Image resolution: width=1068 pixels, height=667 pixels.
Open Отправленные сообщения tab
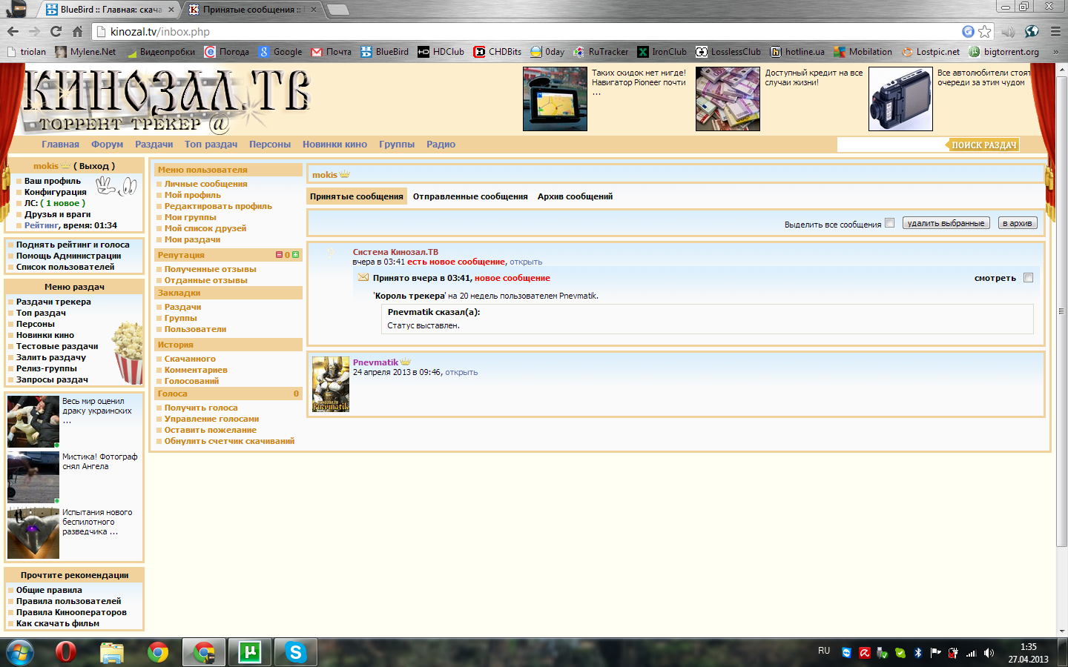(470, 196)
